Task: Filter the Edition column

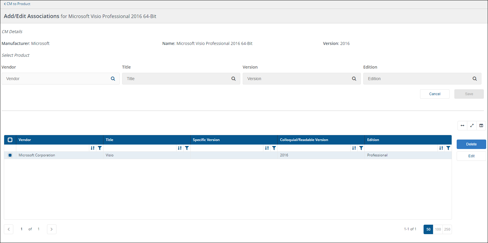Action: [448, 148]
